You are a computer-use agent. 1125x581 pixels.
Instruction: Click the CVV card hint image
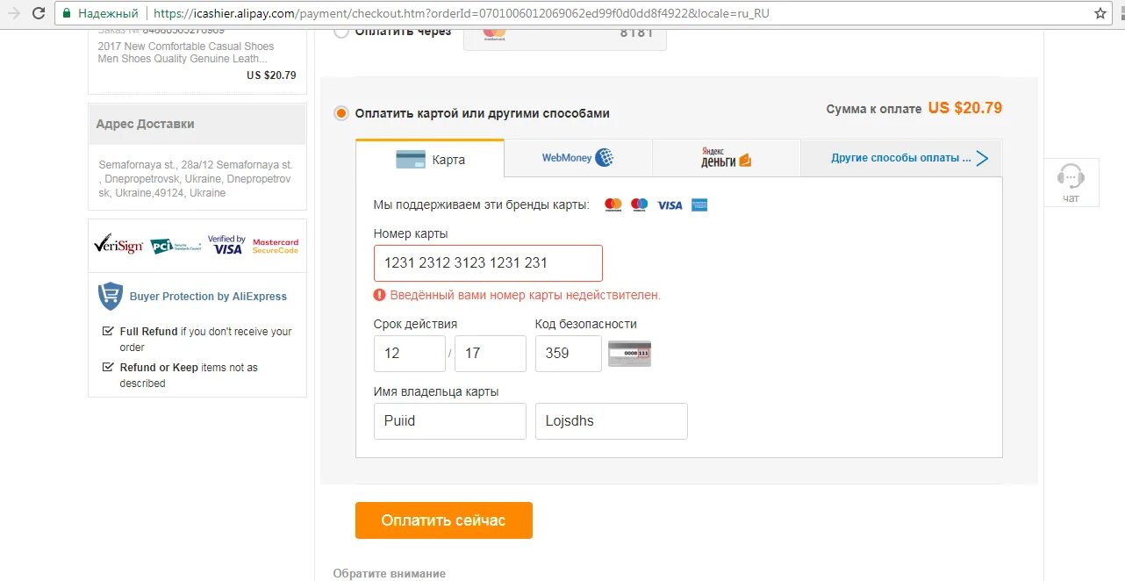click(x=630, y=353)
